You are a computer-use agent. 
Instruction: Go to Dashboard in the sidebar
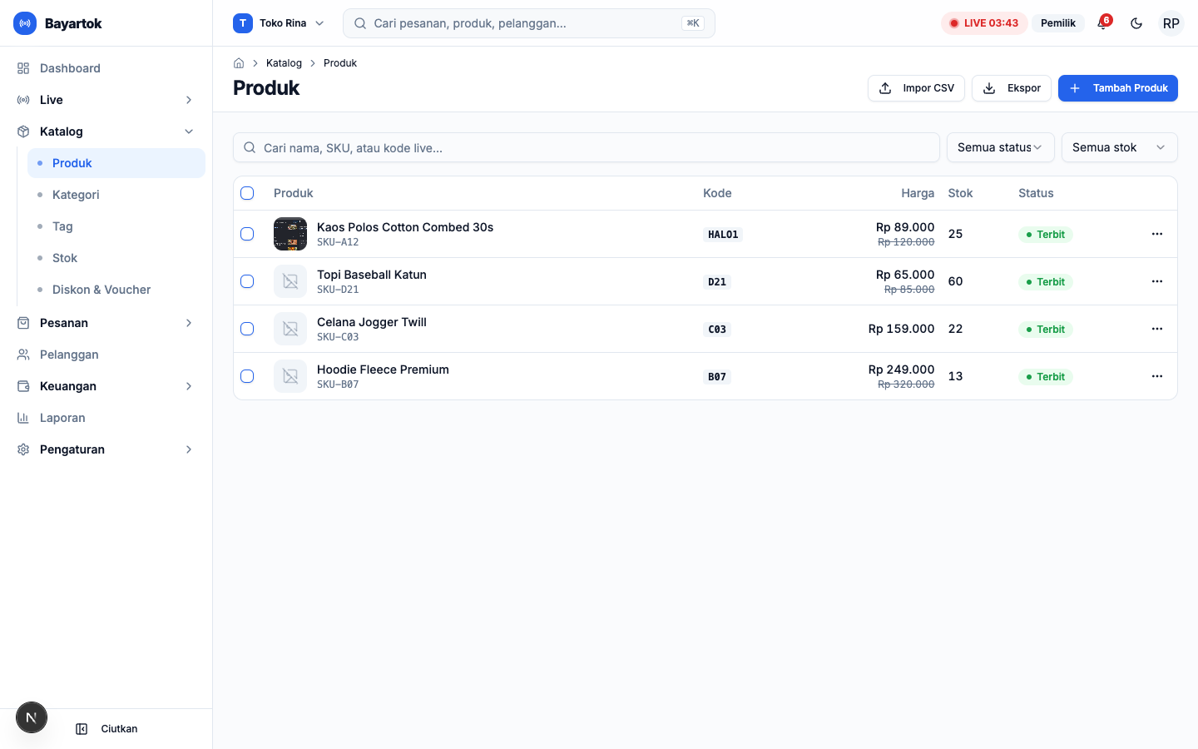[x=106, y=68]
